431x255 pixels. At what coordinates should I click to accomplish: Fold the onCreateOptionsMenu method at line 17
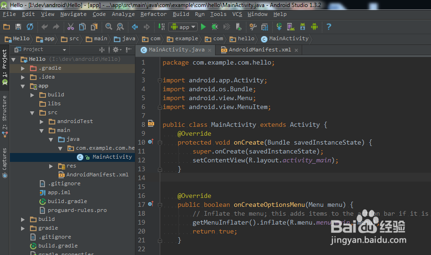[160, 205]
